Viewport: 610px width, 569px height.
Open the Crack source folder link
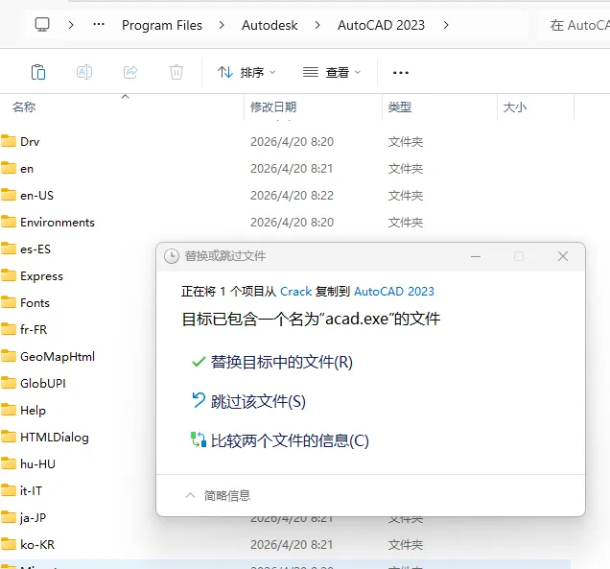click(x=295, y=292)
